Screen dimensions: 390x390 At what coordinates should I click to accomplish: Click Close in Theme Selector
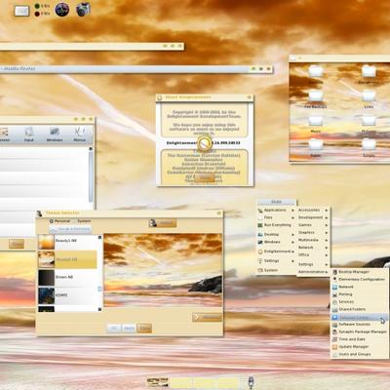pyautogui.click(x=144, y=329)
